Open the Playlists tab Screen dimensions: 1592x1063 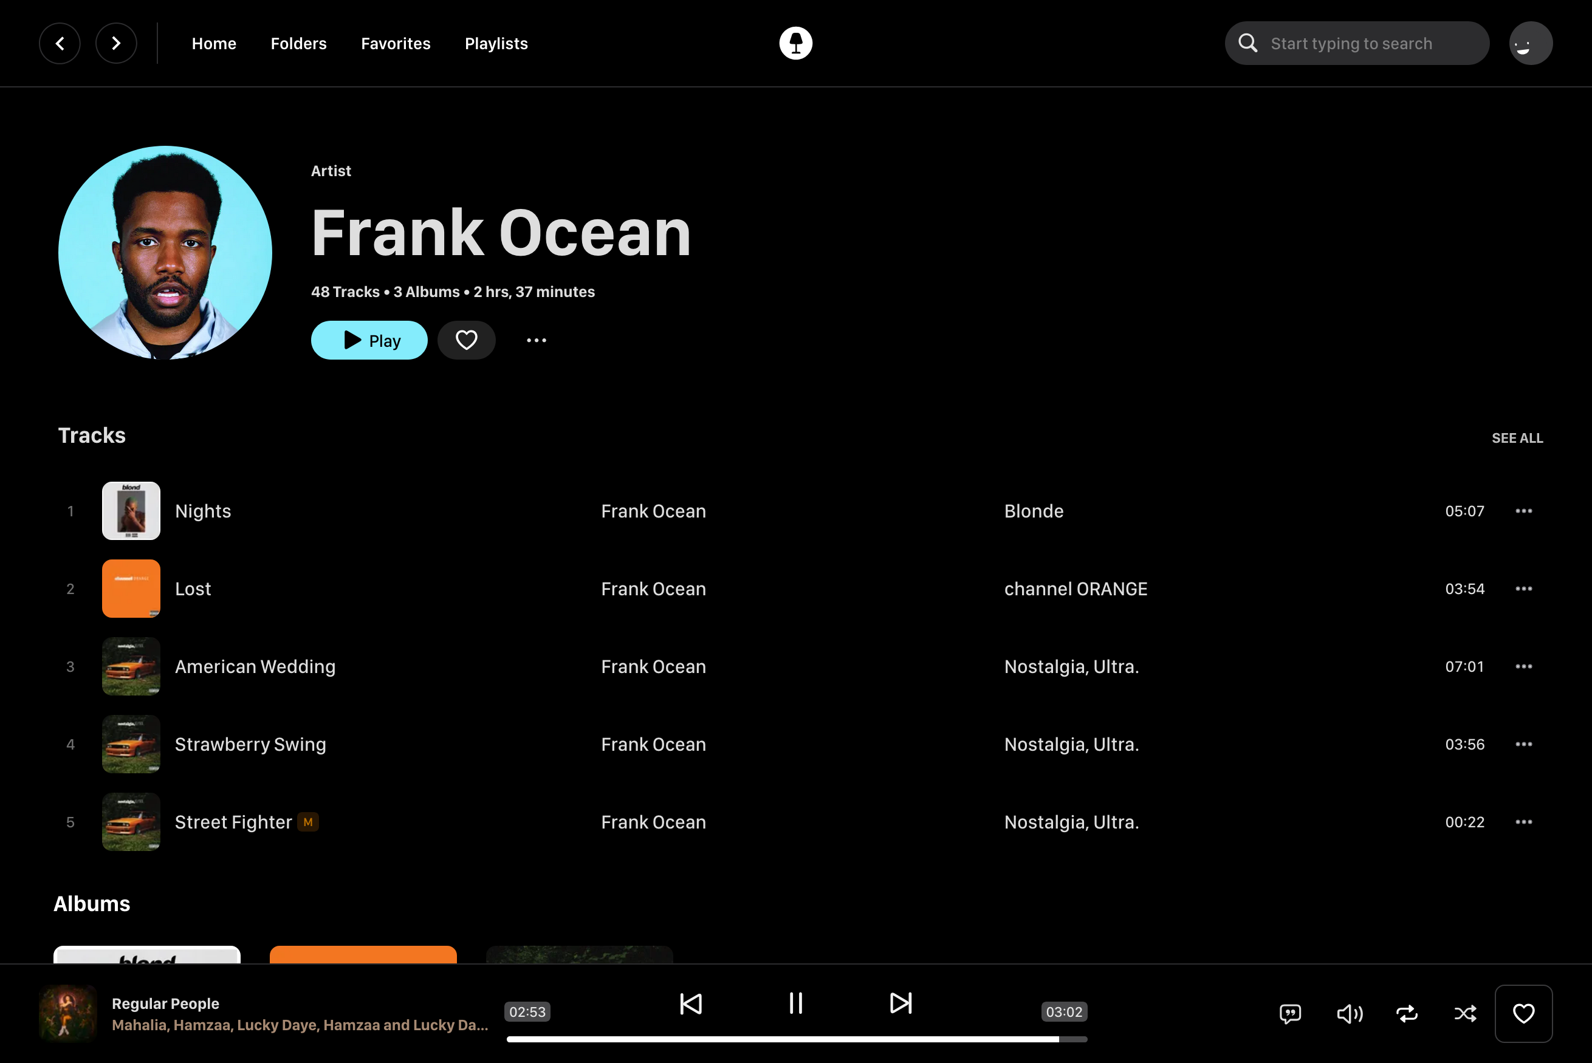pyautogui.click(x=496, y=43)
